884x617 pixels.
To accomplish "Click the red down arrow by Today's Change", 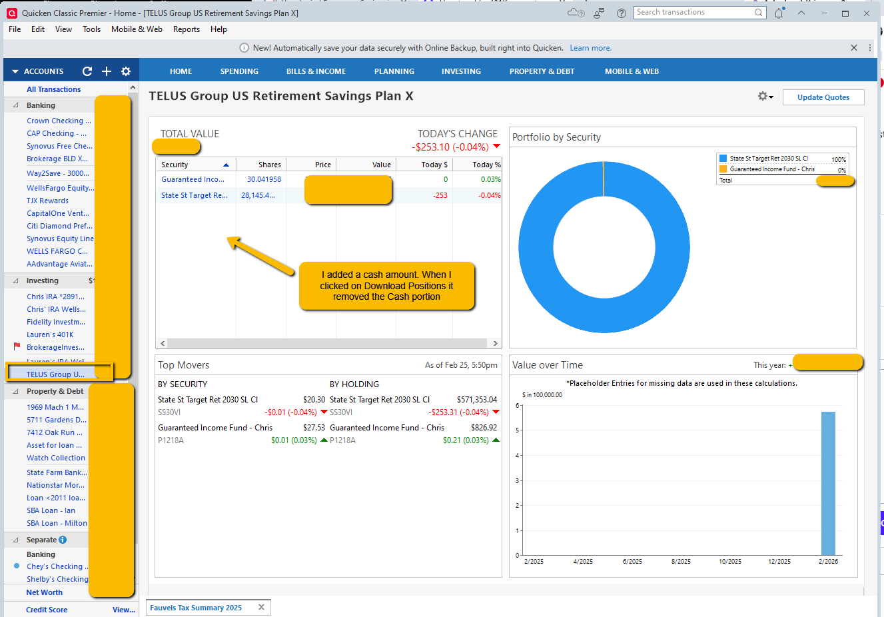I will (x=496, y=147).
